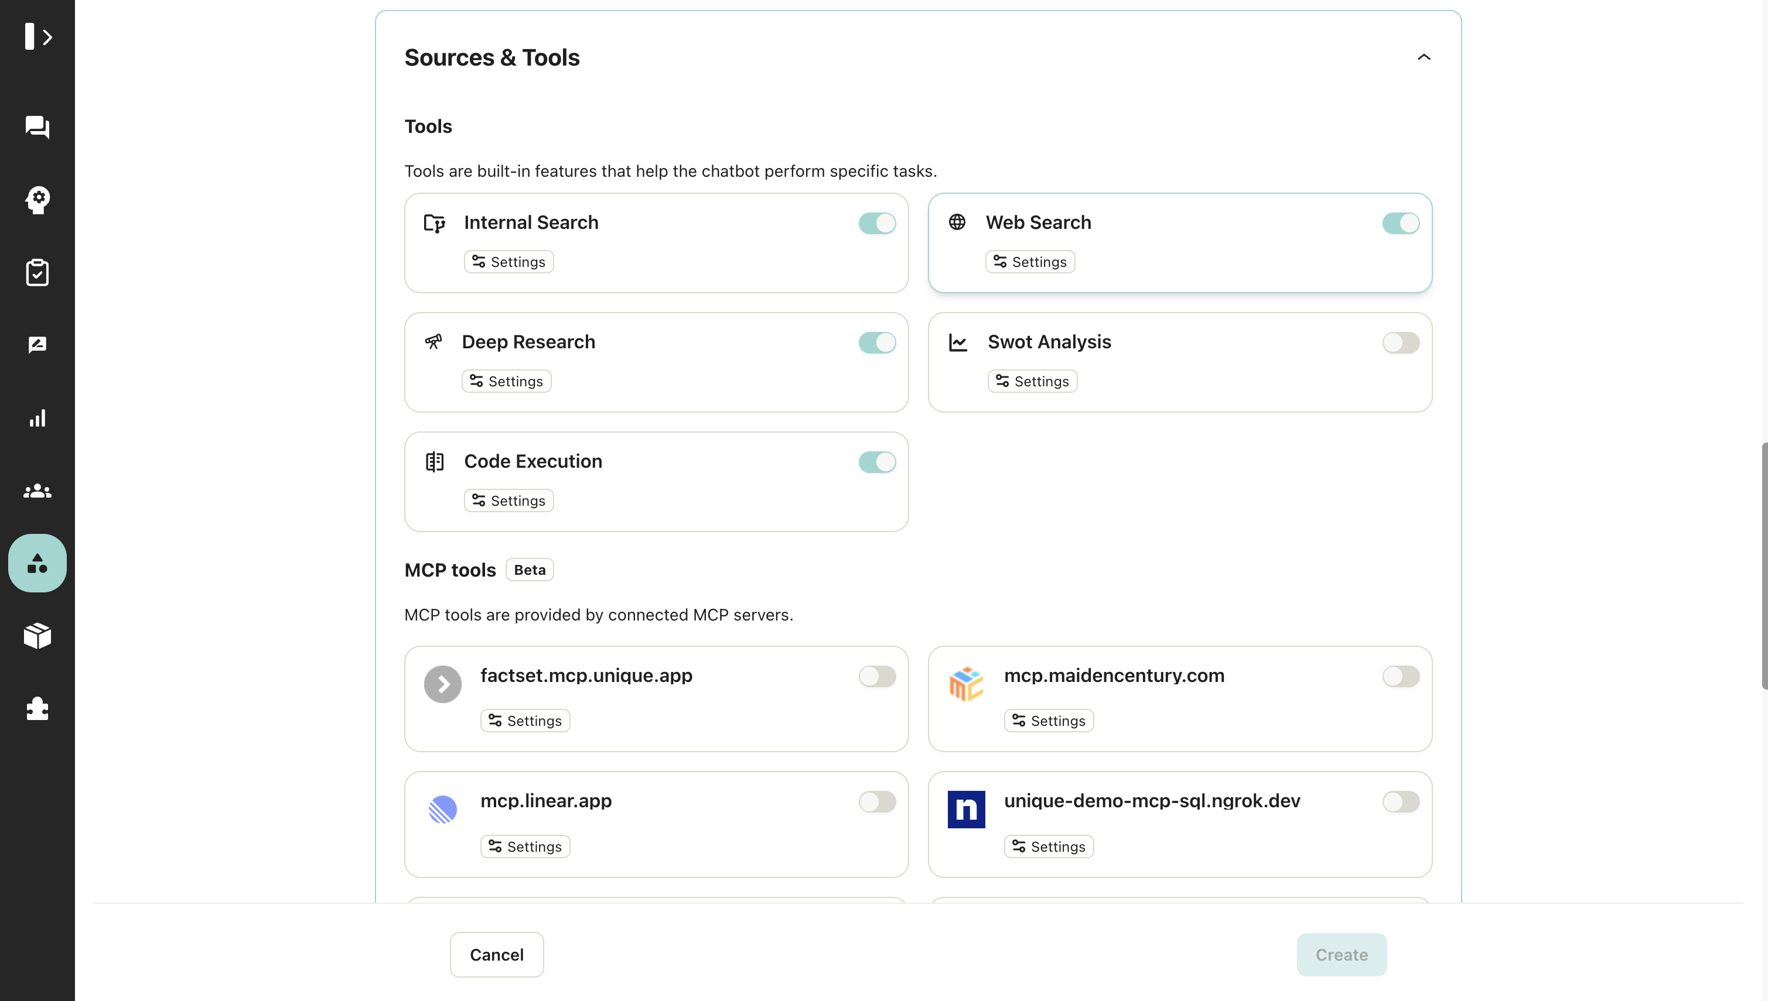The image size is (1768, 1001).
Task: Enable the Swot Analysis toggle
Action: pos(1400,342)
